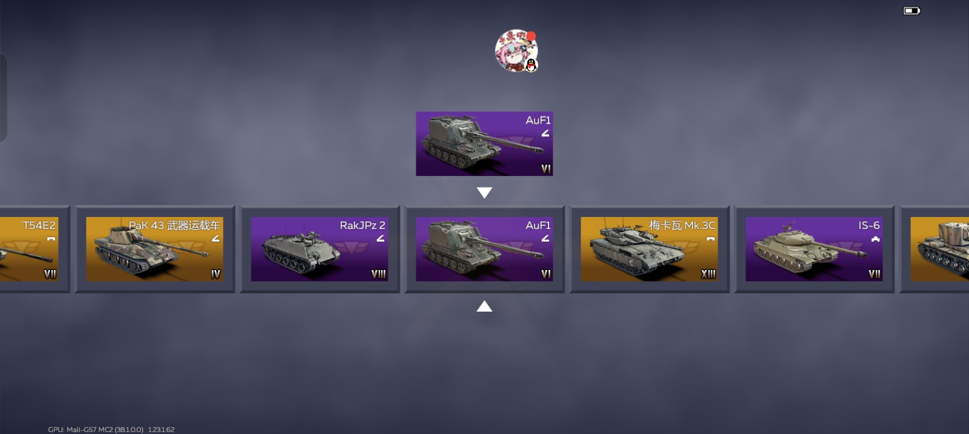The width and height of the screenshot is (969, 434).
Task: Tap the GPU Mali-G57 debug text
Action: 111,430
